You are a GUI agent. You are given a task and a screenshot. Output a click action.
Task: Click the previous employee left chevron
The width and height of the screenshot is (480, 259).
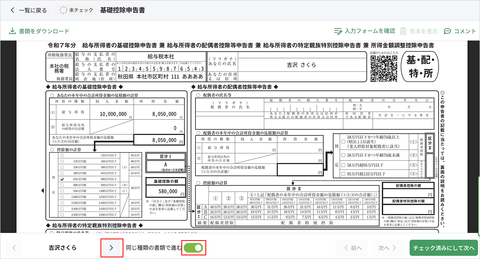coord(14,248)
